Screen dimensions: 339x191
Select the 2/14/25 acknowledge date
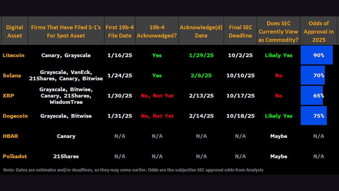tap(201, 116)
